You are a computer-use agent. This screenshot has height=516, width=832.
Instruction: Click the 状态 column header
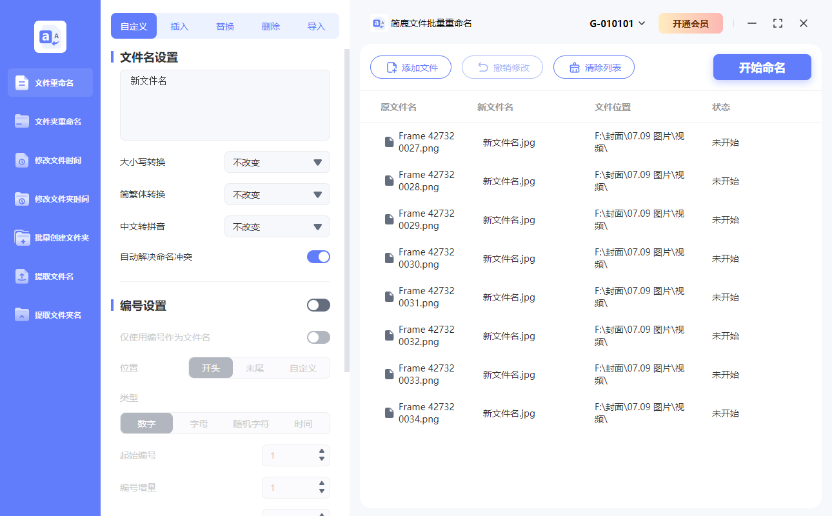721,107
